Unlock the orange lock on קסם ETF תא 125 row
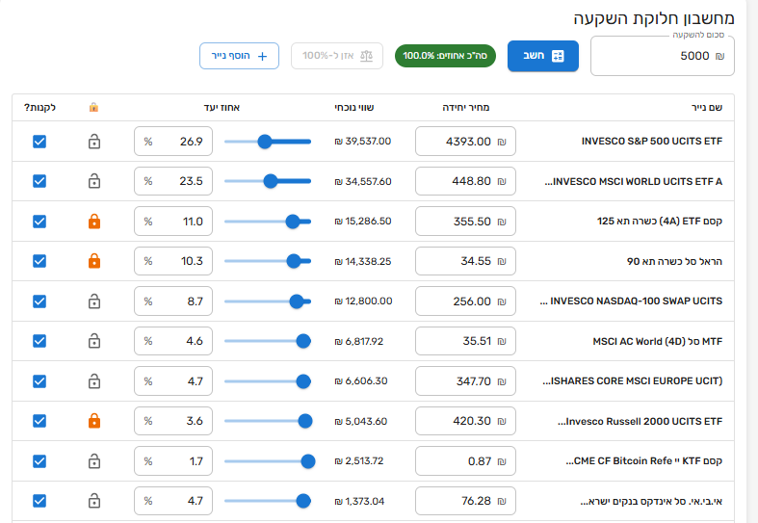 93,222
